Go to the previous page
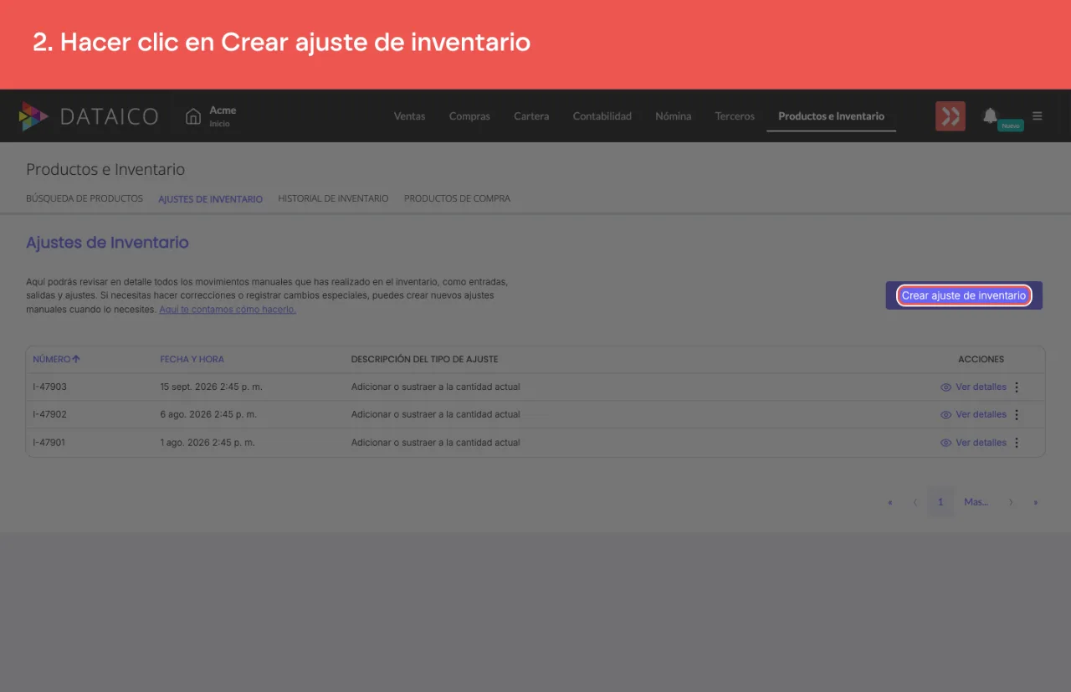1071x692 pixels. pyautogui.click(x=915, y=502)
